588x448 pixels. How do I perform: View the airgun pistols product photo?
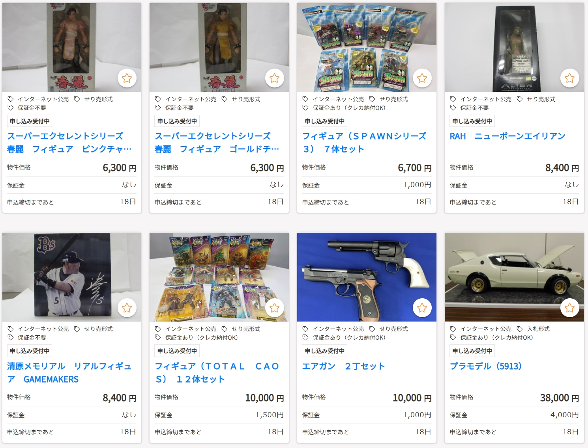(367, 277)
